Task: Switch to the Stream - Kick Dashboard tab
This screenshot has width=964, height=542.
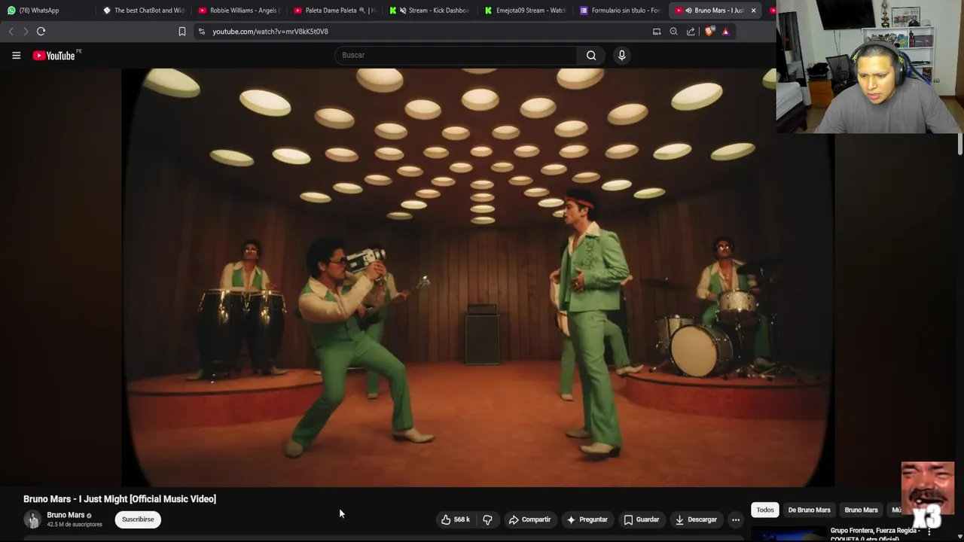Action: 429,11
